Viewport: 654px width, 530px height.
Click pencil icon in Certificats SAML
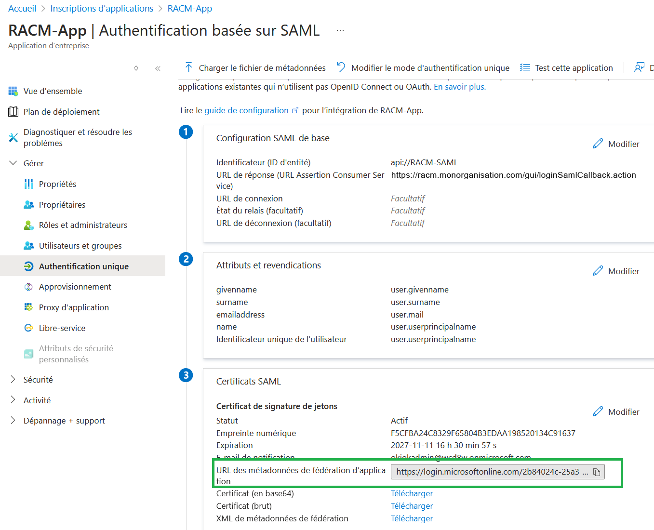(x=598, y=411)
